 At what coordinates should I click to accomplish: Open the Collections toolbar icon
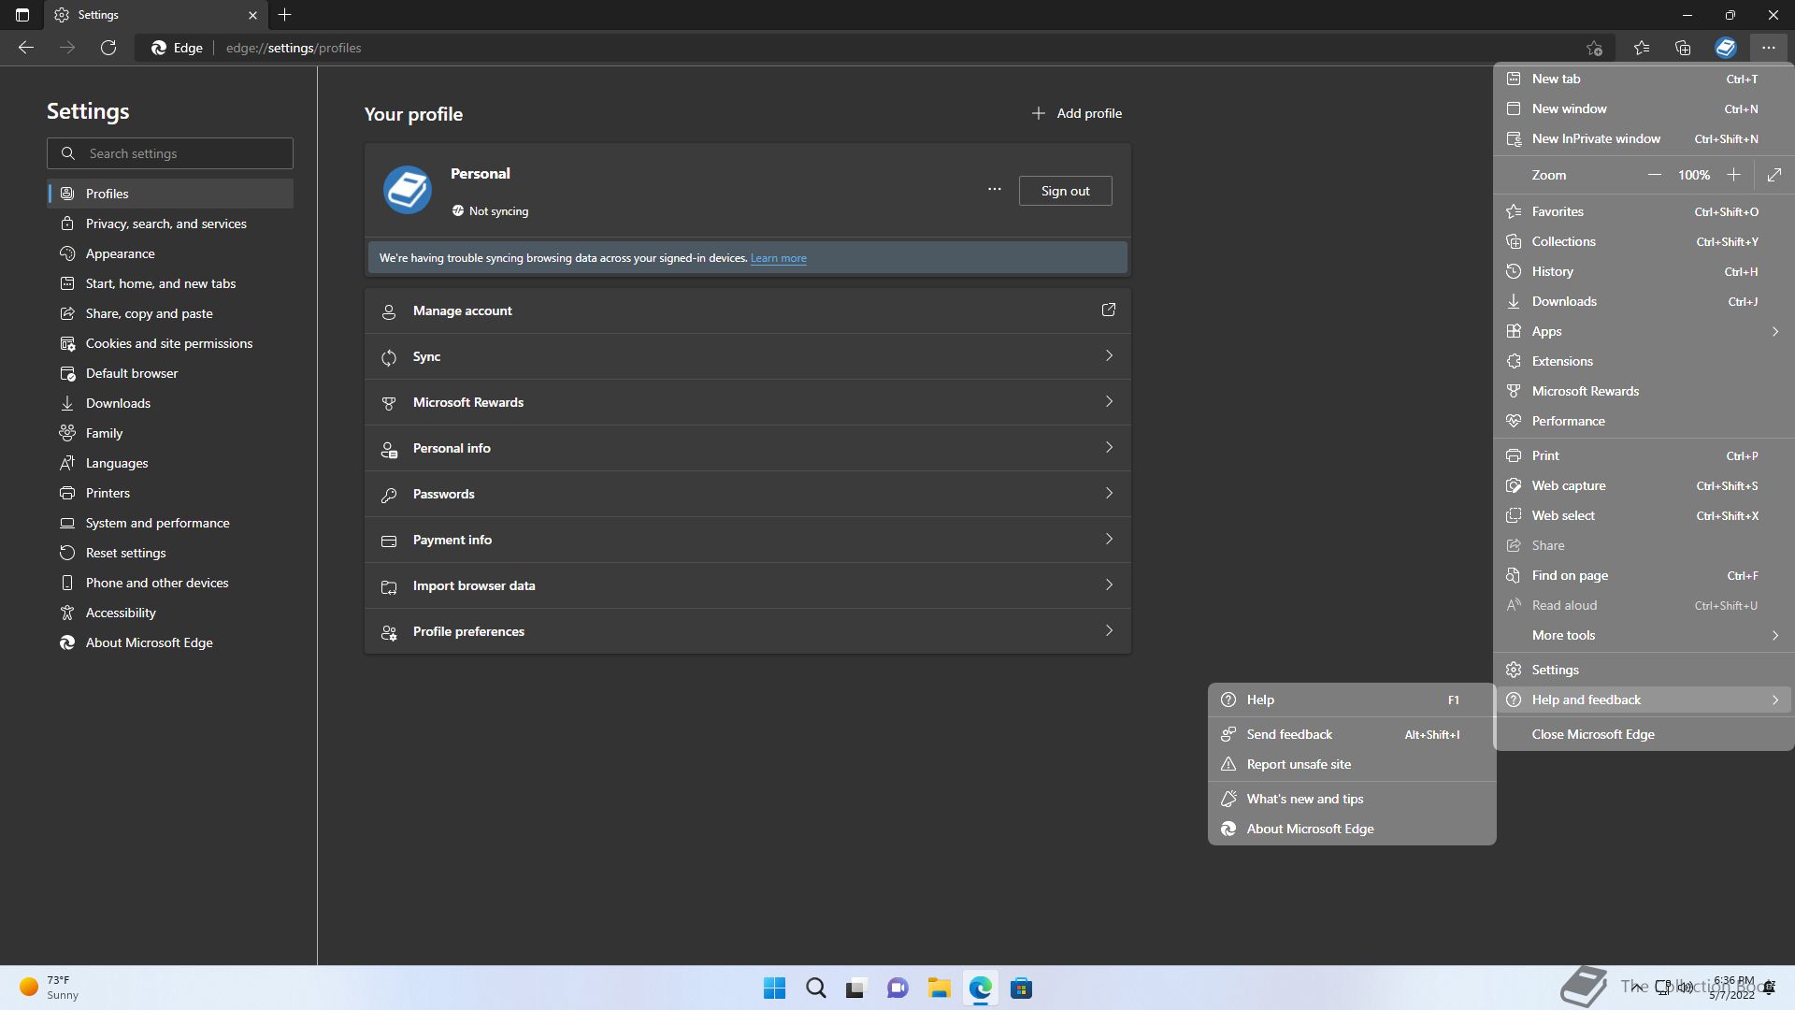1683,48
